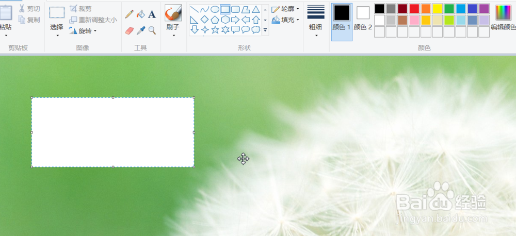Viewport: 516px width, 236px height.
Task: Open 编辑颜色 edit colors dialog
Action: pyautogui.click(x=504, y=18)
